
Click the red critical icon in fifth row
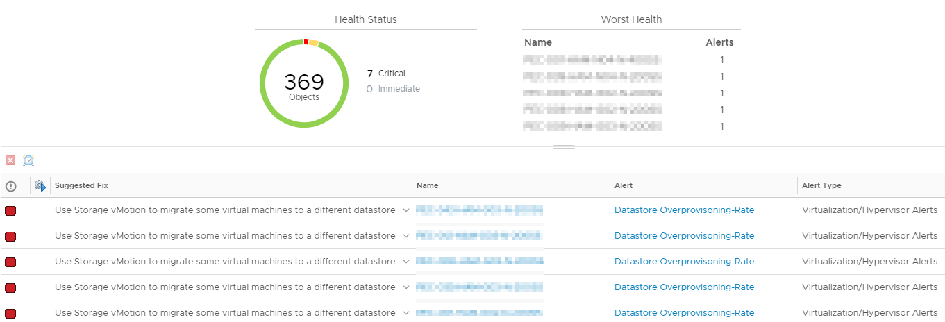(x=10, y=314)
